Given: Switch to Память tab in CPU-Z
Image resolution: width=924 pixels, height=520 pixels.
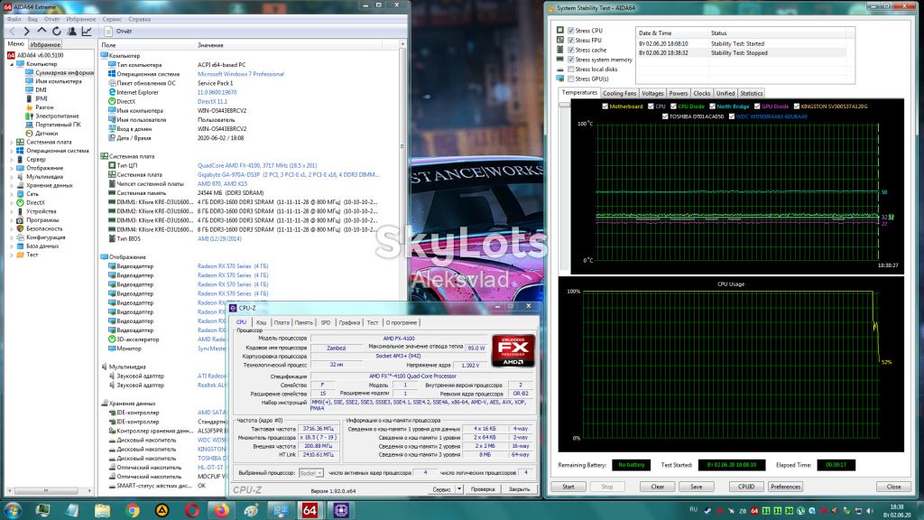Looking at the screenshot, I should [x=304, y=322].
